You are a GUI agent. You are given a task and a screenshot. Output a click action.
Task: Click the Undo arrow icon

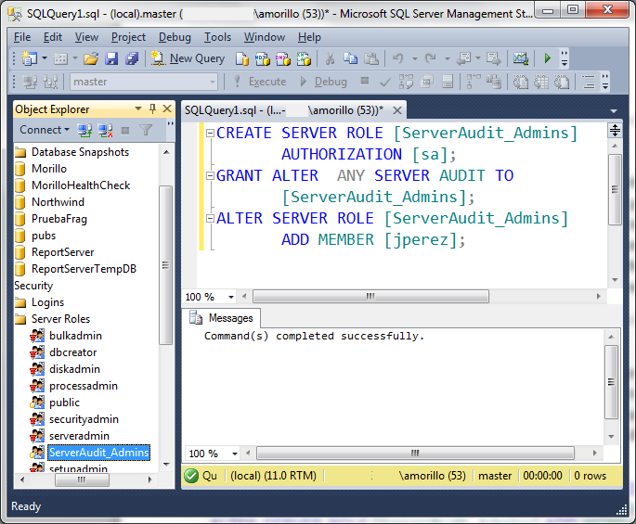pyautogui.click(x=398, y=58)
